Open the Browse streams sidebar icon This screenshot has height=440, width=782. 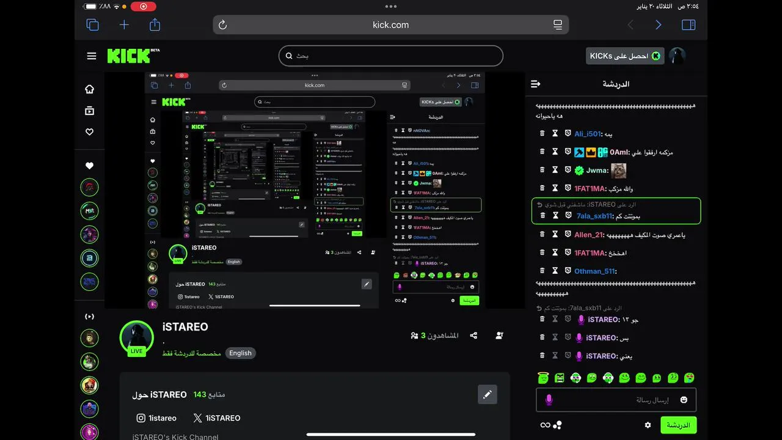[x=89, y=111]
